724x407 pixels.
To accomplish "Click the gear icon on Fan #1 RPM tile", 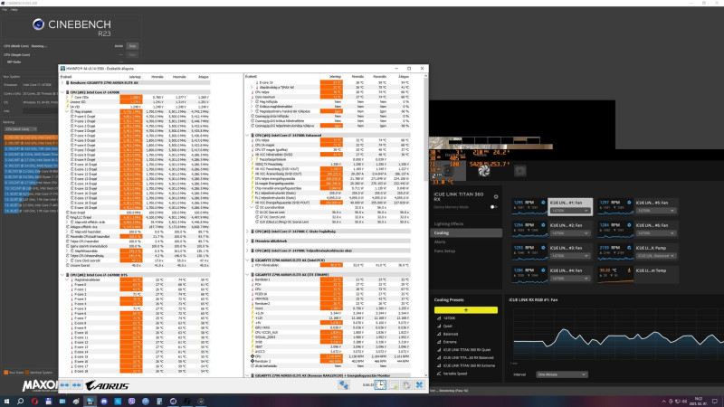I will pos(543,203).
